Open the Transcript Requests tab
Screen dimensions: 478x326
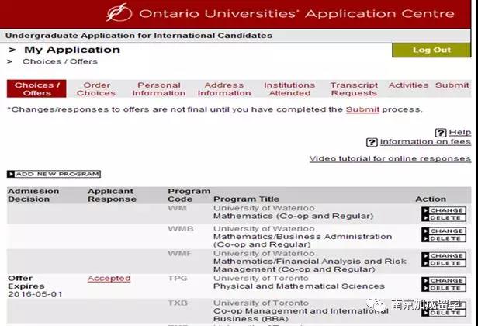click(x=354, y=89)
